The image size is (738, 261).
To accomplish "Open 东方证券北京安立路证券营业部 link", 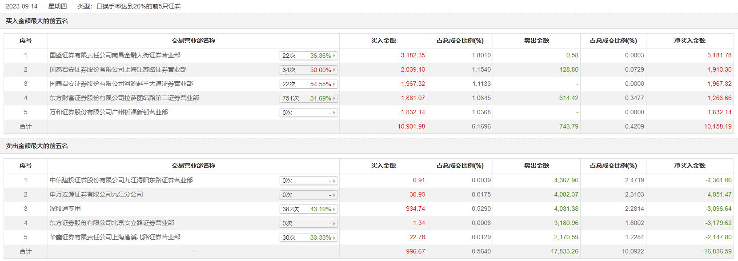I will click(112, 223).
